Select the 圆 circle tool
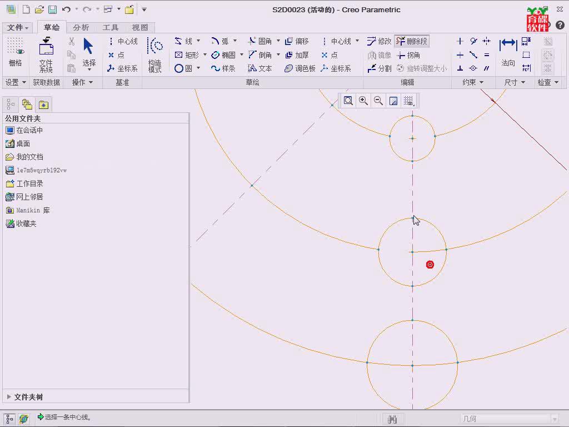 (x=183, y=68)
